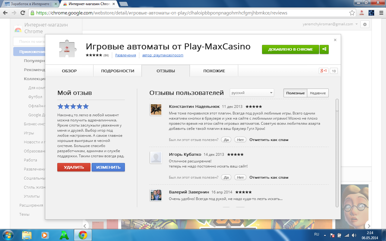Click the ДОБАВЛЕНО В CHROME button
This screenshot has width=386, height=241.
click(x=291, y=49)
